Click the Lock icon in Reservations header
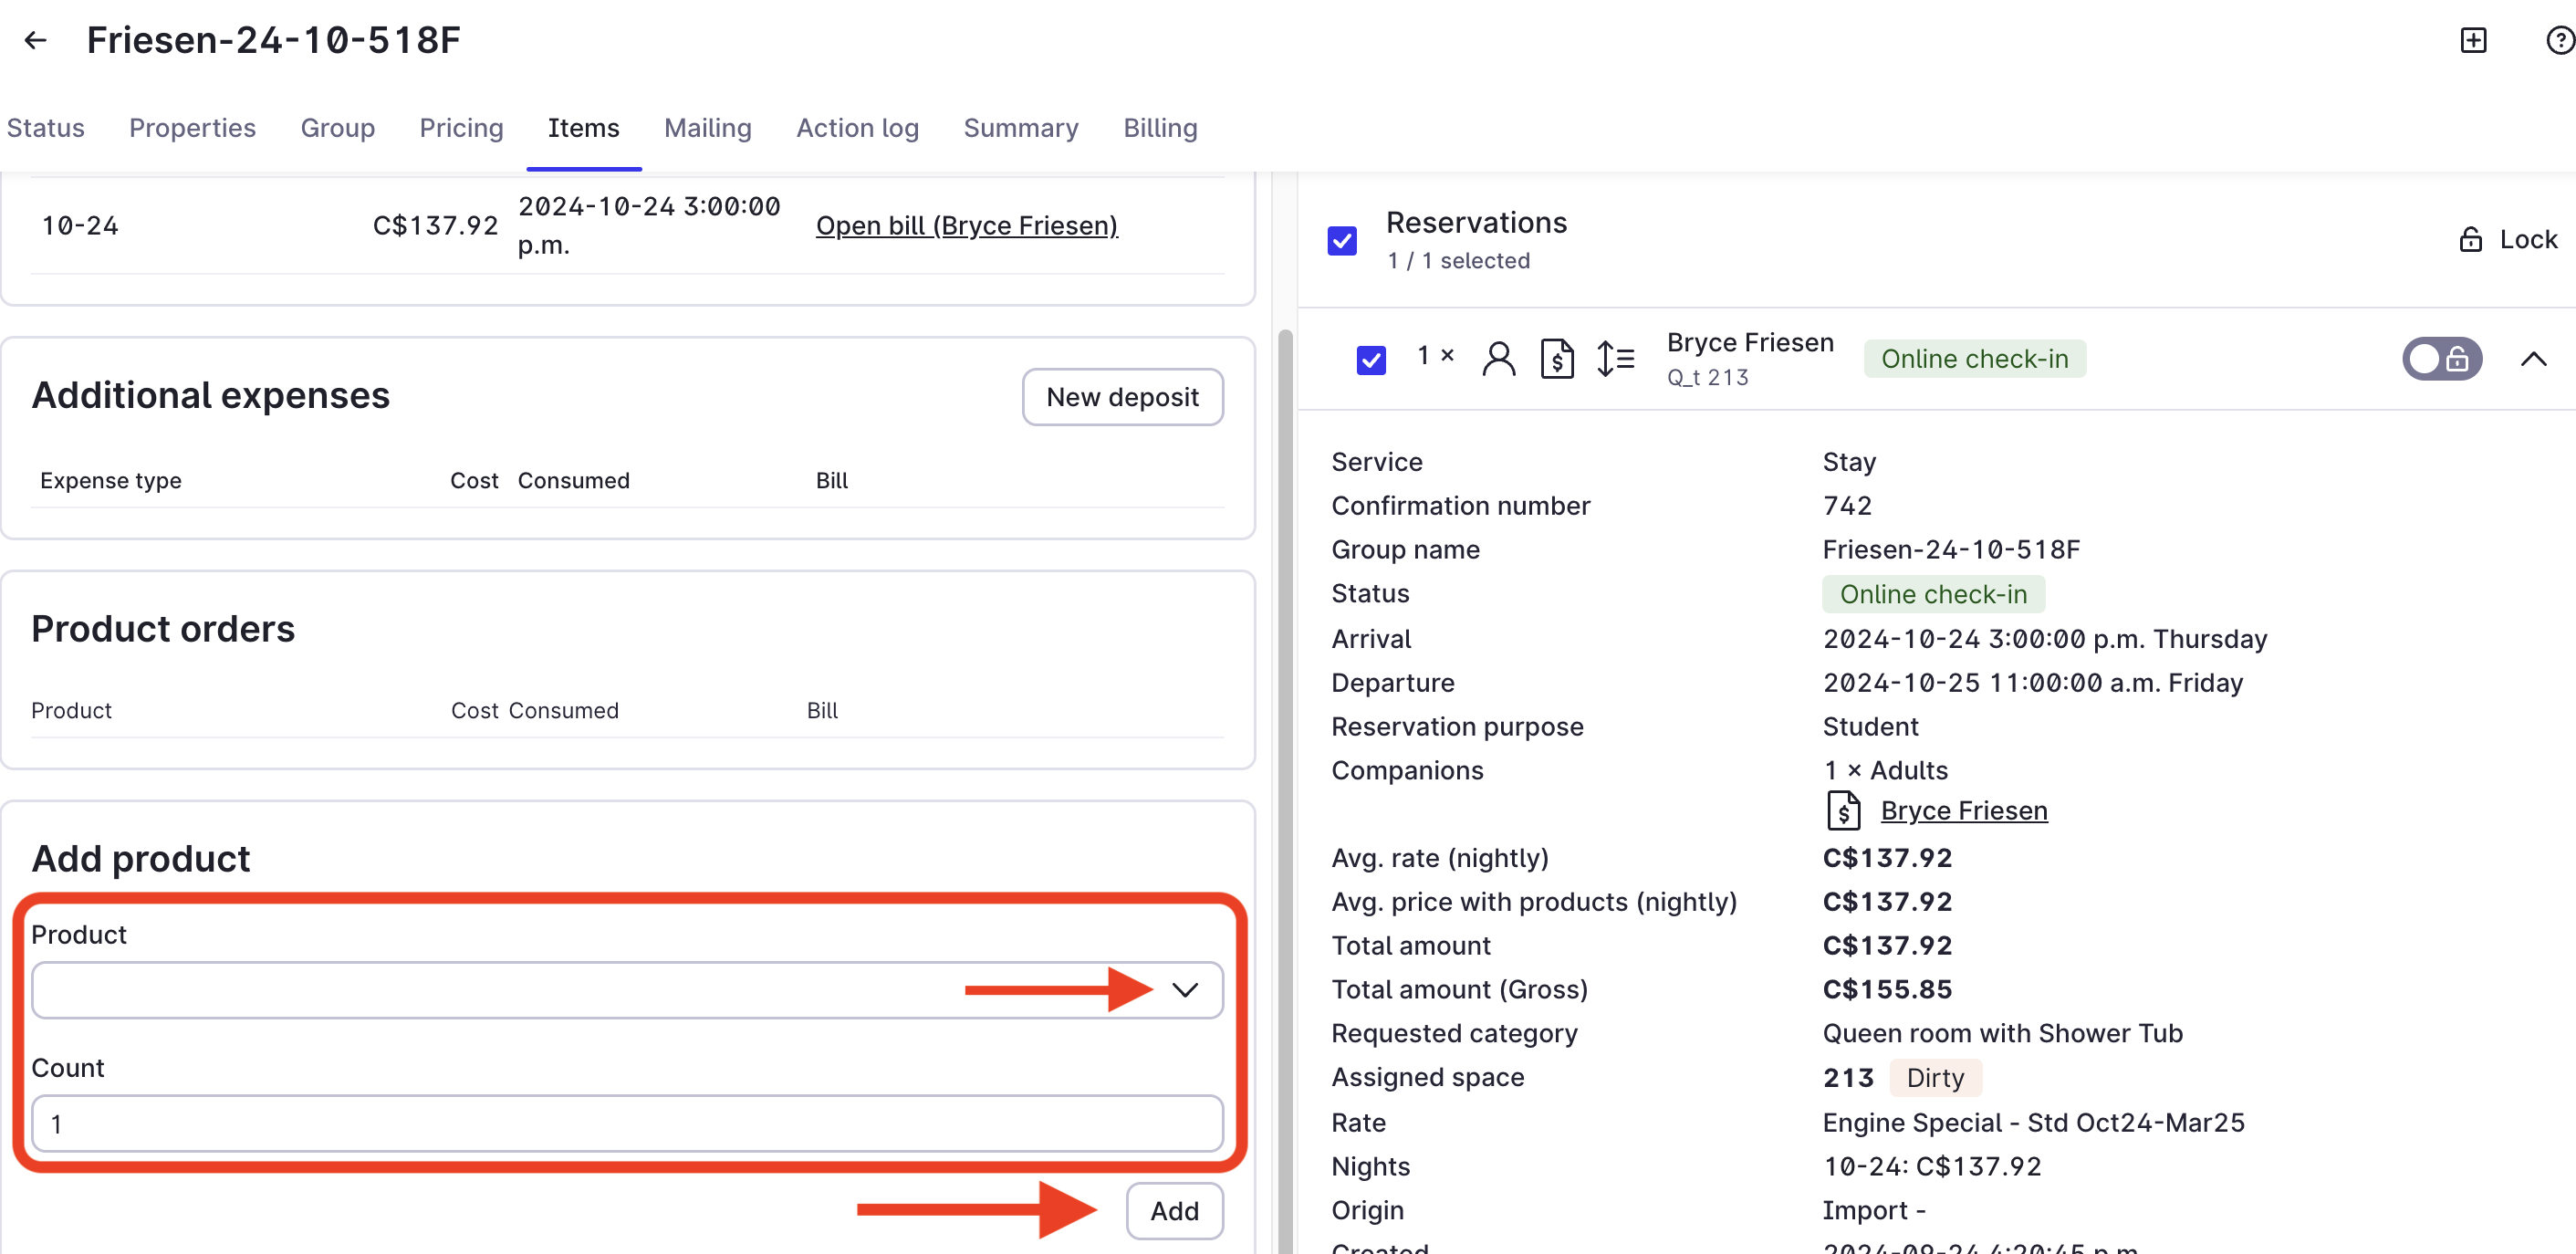 pos(2470,240)
